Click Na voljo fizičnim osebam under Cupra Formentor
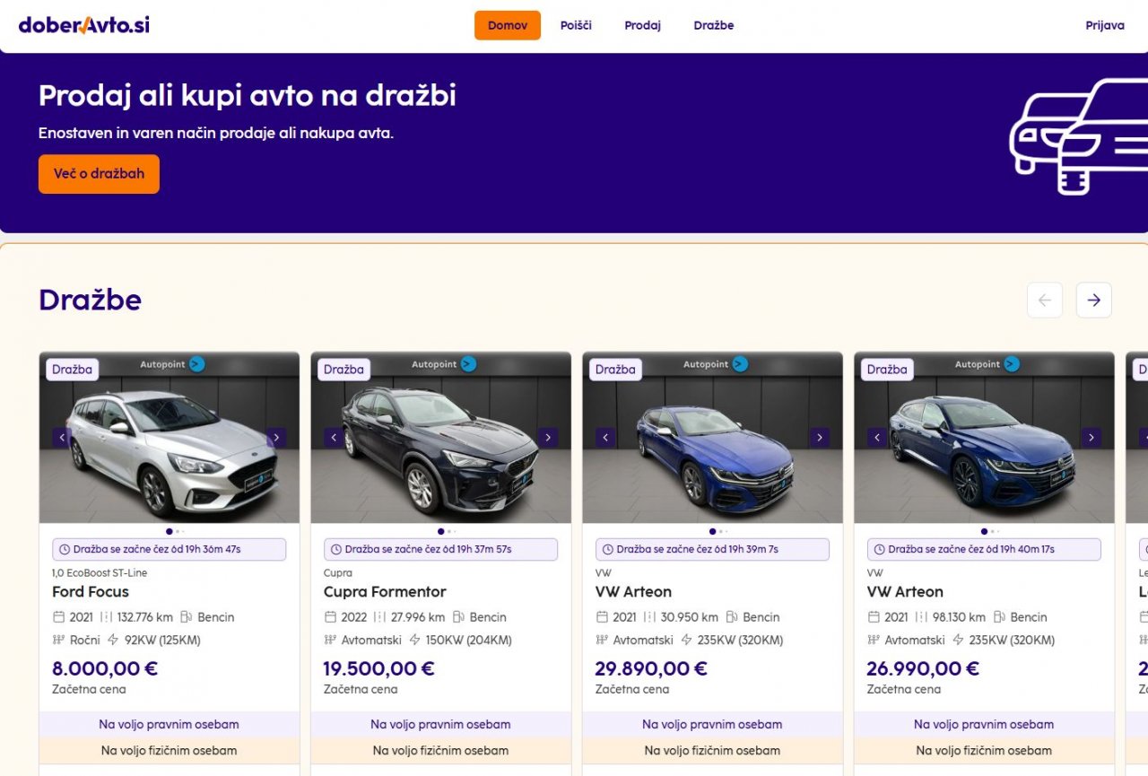Viewport: 1148px width, 776px height. pyautogui.click(x=441, y=751)
